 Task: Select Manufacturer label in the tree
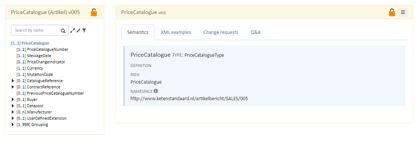click(x=34, y=112)
